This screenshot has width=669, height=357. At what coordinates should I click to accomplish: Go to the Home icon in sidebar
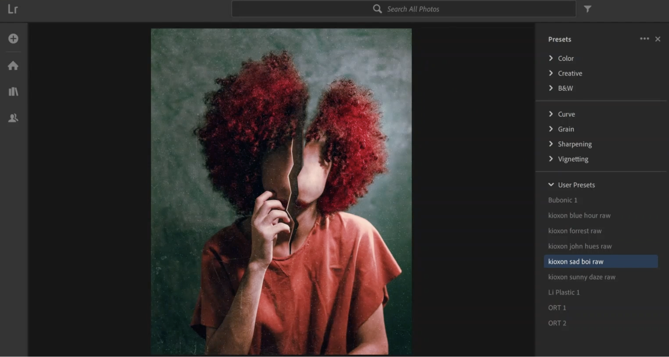(x=13, y=65)
